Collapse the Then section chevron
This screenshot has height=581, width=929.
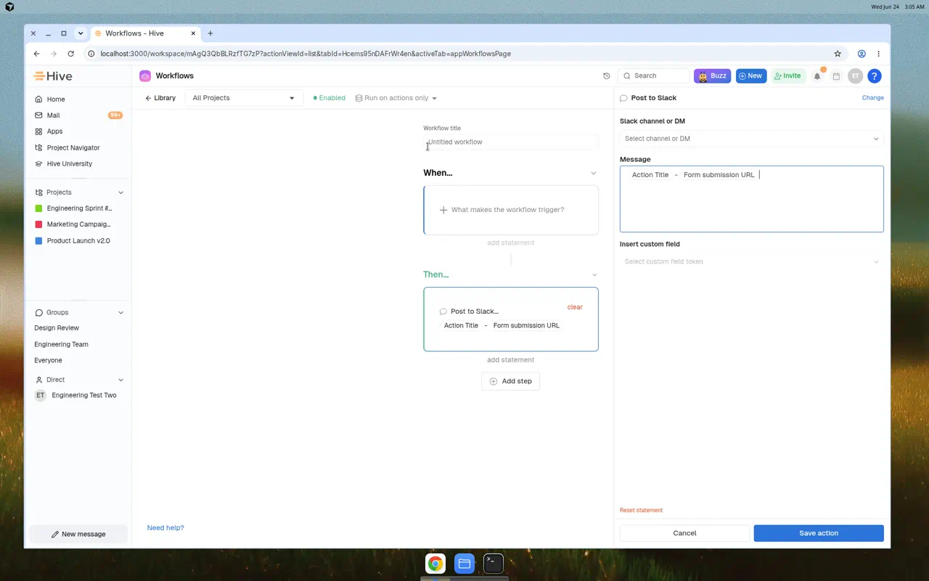594,275
